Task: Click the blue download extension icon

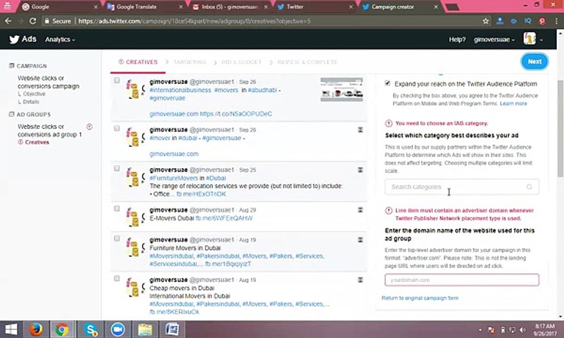Action: pyautogui.click(x=500, y=21)
